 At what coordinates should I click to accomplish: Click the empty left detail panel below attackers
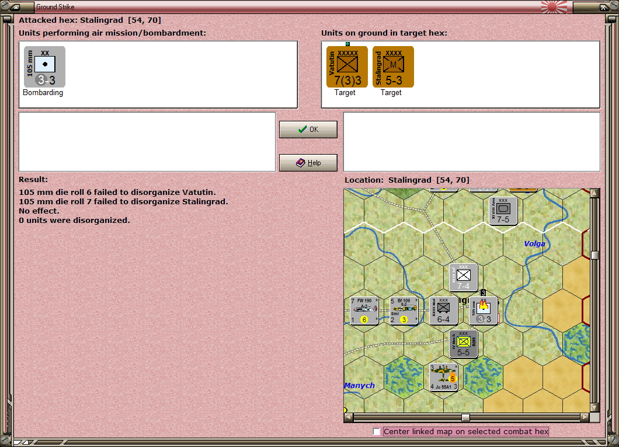pyautogui.click(x=147, y=142)
